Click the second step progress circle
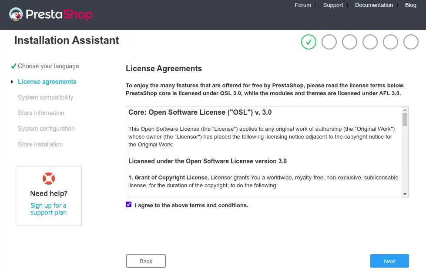Screen dimensions: 426x275 (329, 42)
